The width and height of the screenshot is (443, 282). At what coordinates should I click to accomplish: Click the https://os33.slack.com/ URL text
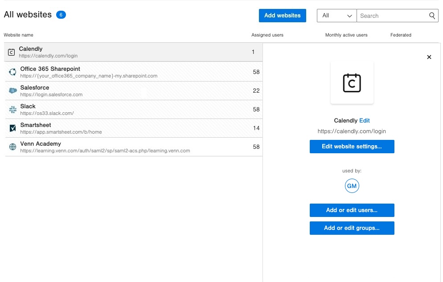tap(47, 113)
